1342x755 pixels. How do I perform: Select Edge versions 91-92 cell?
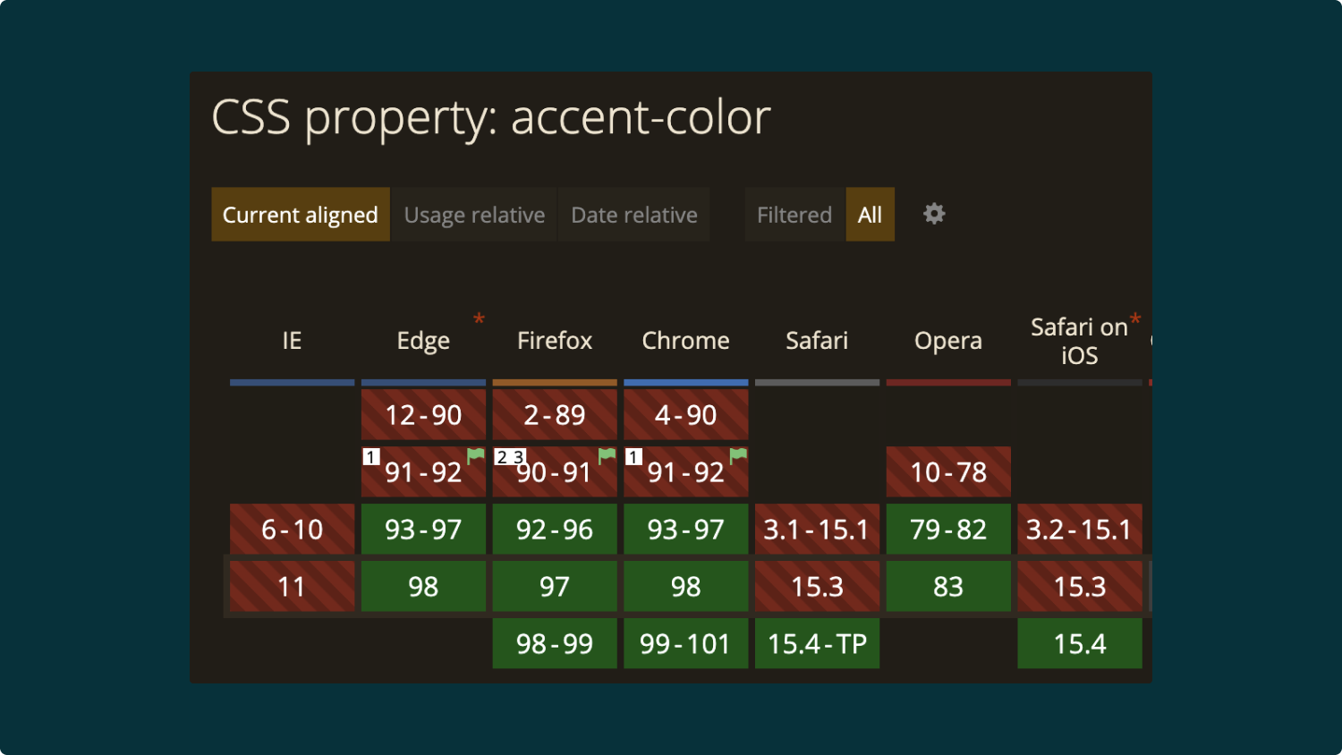coord(423,472)
